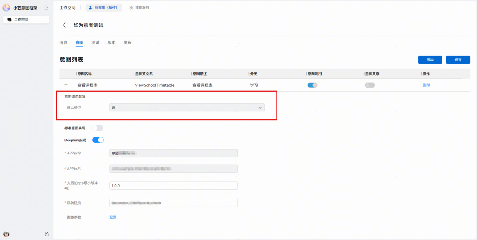
Task: Switch to the 测试 tab
Action: (x=95, y=43)
